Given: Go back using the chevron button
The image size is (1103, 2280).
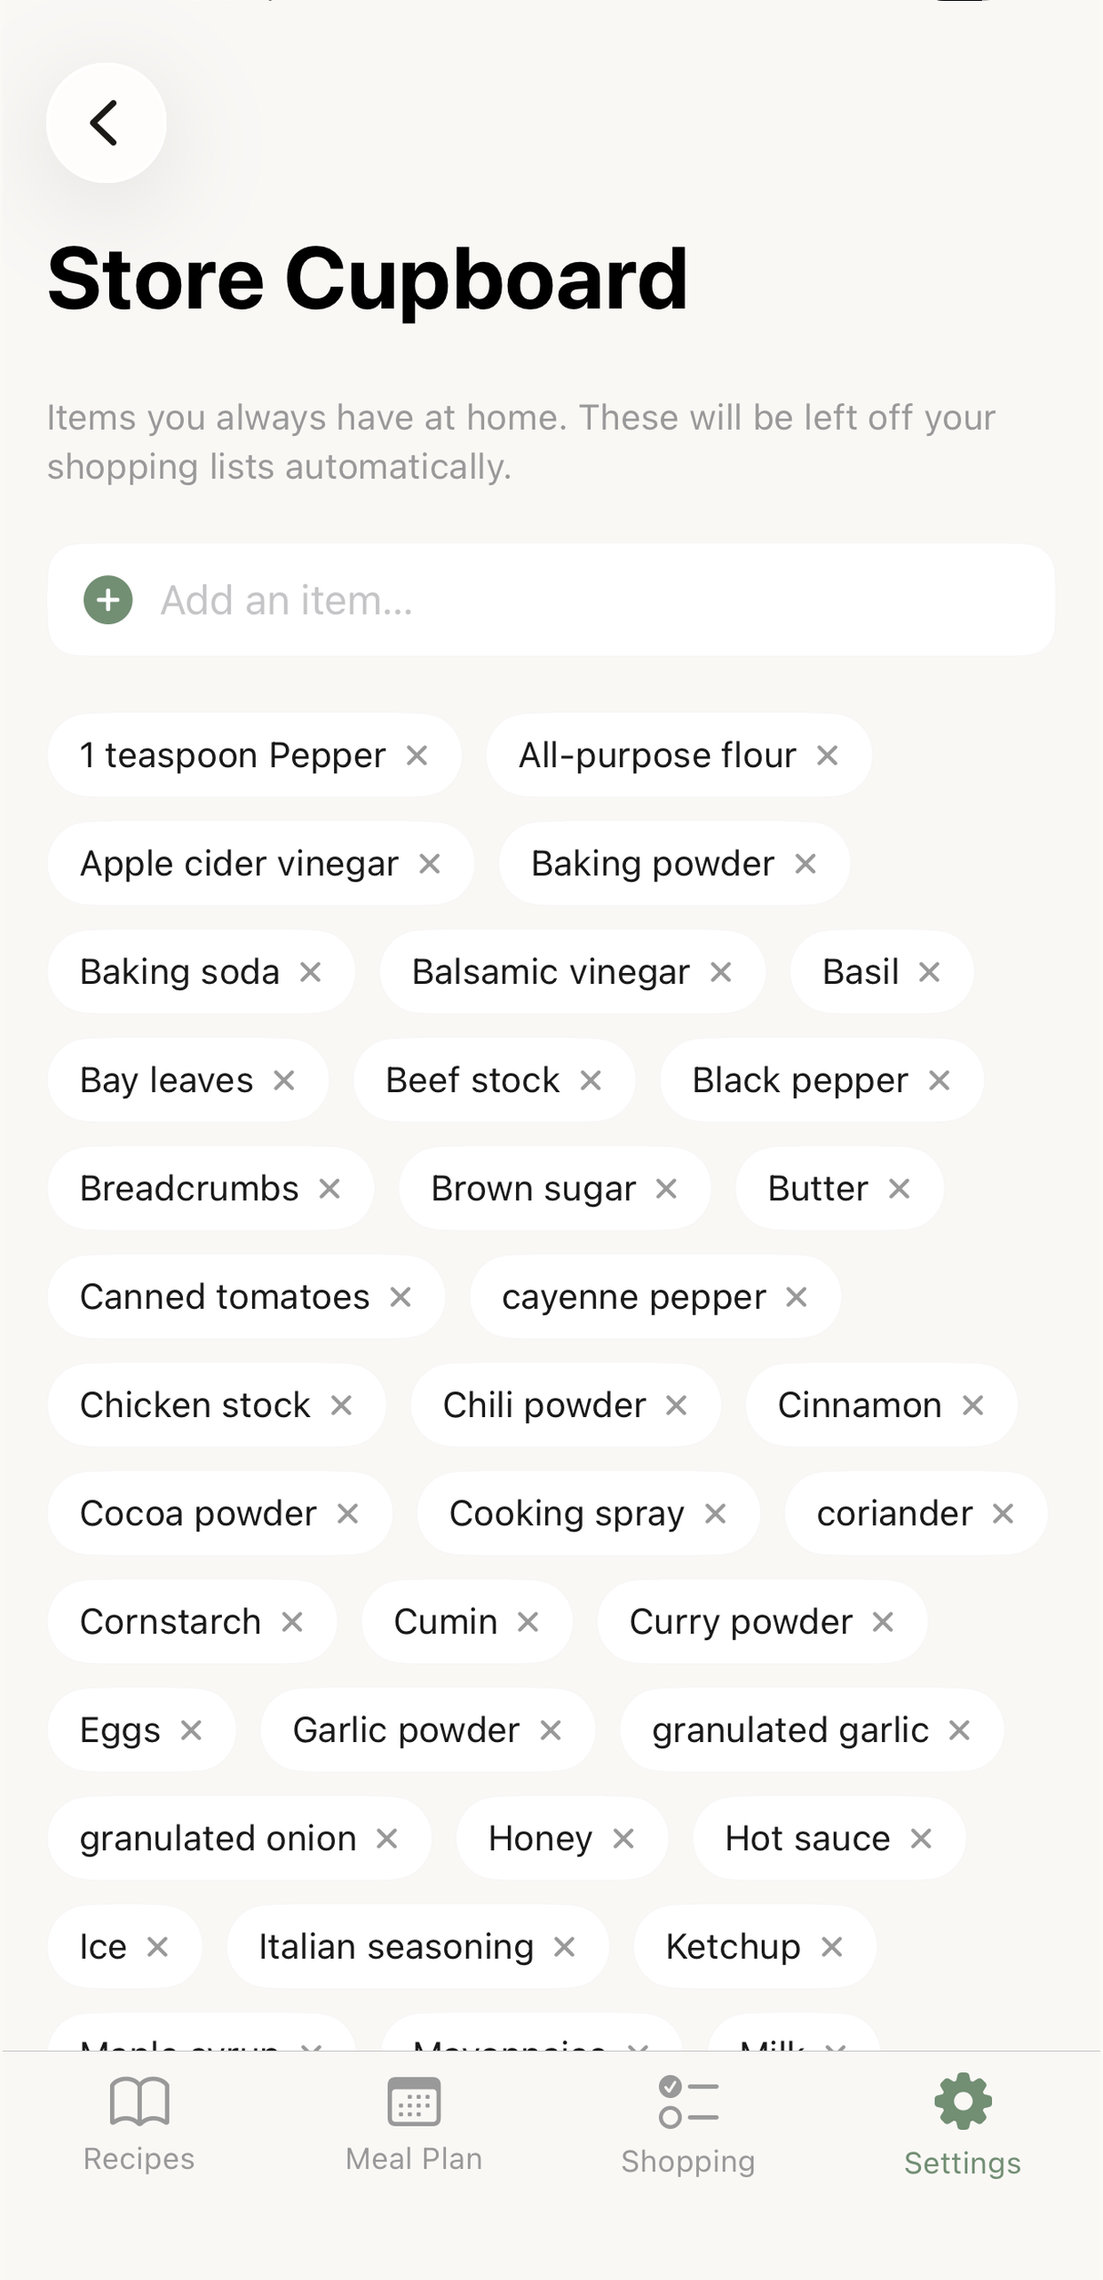Looking at the screenshot, I should [106, 123].
